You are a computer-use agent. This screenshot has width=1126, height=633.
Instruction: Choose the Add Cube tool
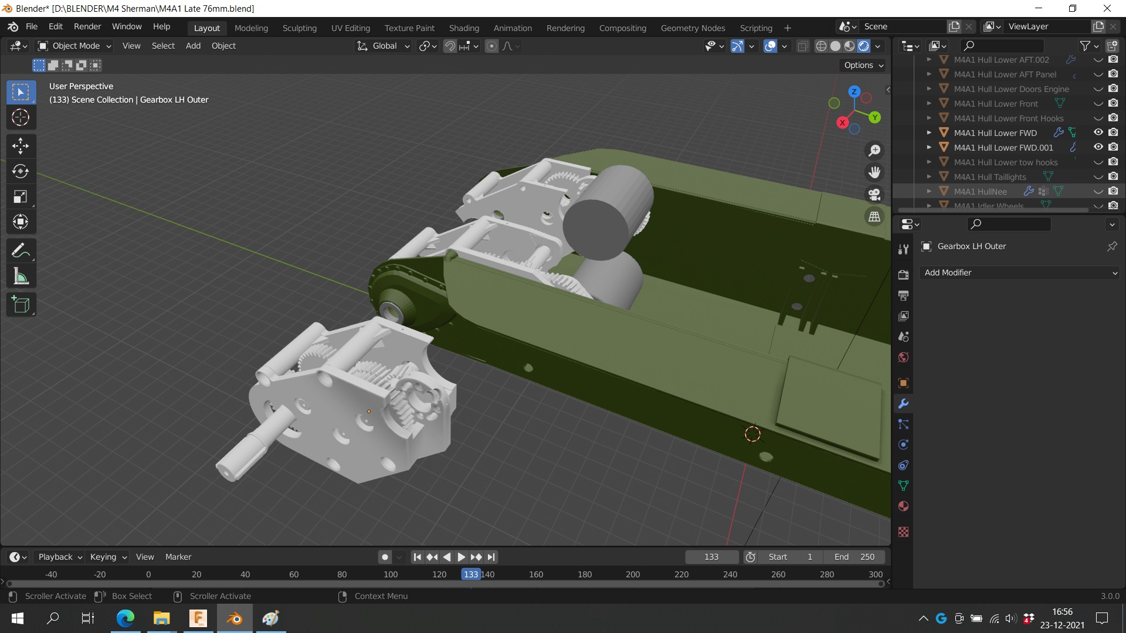(x=21, y=305)
